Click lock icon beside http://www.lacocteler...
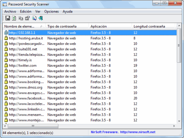The height and width of the screenshot is (138, 184). pyautogui.click(x=6, y=104)
